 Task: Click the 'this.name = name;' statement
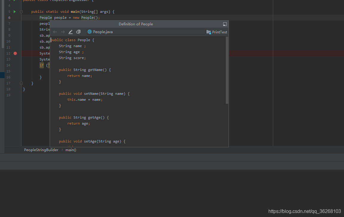85,100
